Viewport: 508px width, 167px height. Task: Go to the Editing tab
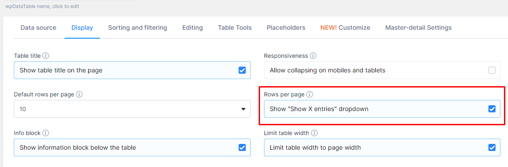(192, 28)
